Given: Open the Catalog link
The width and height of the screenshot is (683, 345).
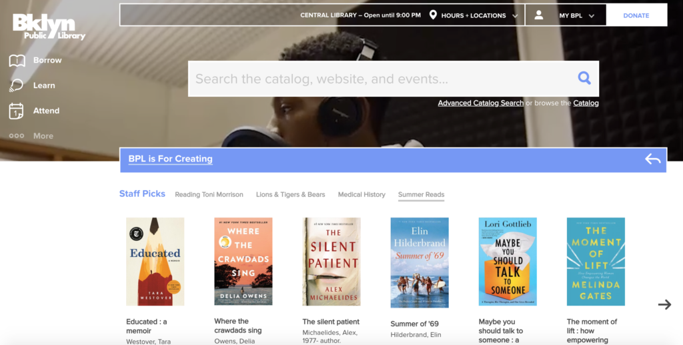Looking at the screenshot, I should tap(586, 103).
